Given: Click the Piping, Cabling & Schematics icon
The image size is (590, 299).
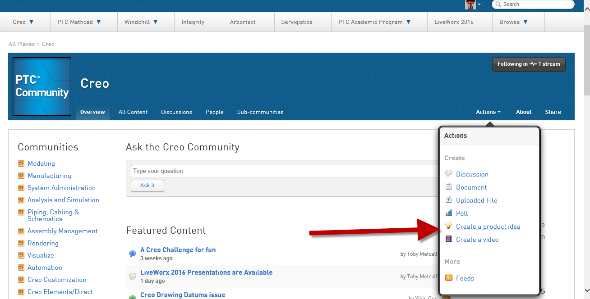Looking at the screenshot, I should 21,212.
